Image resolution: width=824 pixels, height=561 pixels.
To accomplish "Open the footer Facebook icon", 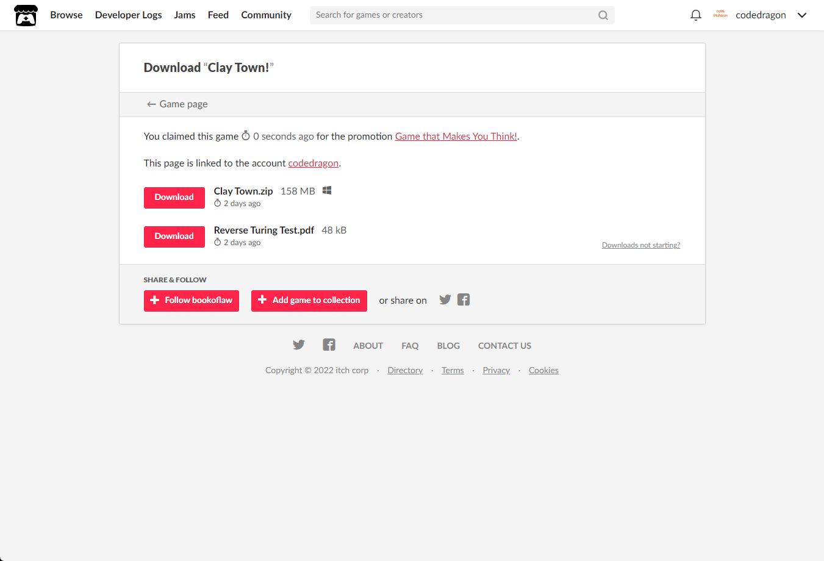I will click(x=329, y=345).
